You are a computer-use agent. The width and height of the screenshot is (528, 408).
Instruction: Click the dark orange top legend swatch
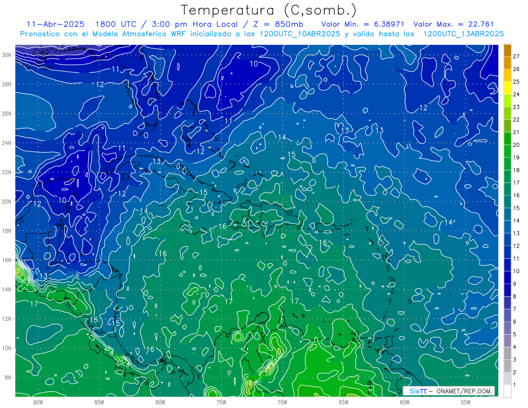point(507,50)
